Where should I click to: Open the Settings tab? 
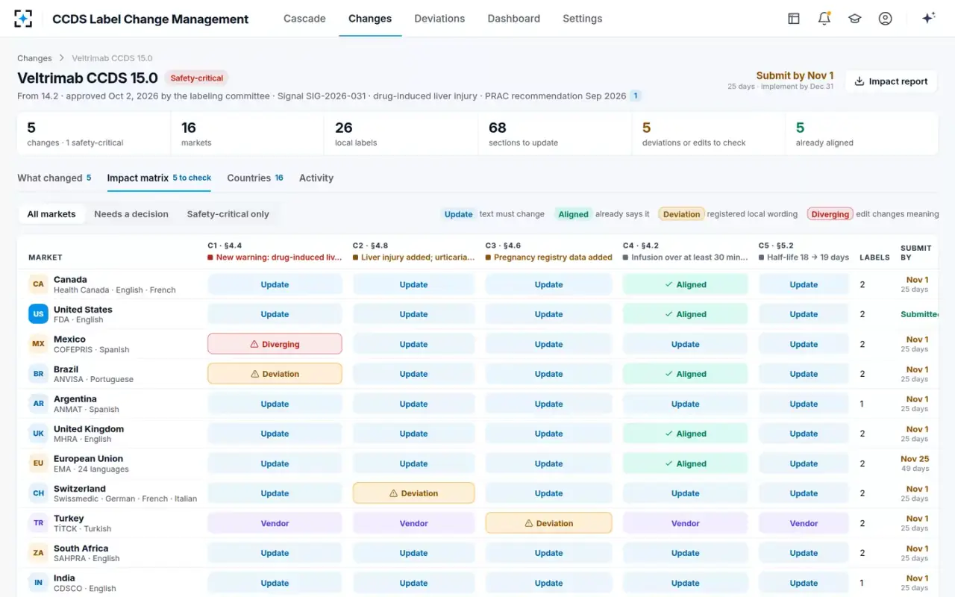tap(582, 19)
